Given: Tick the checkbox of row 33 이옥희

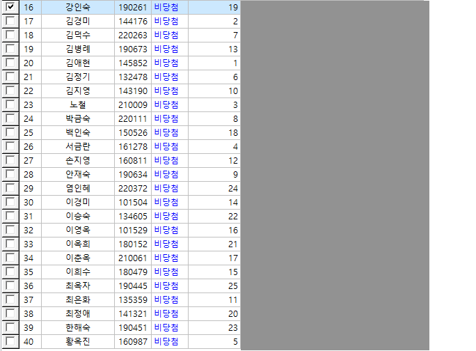Looking at the screenshot, I should click(x=10, y=244).
